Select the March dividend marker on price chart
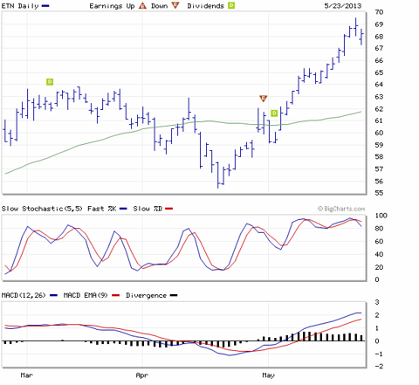This screenshot has height=385, width=419. coord(50,82)
